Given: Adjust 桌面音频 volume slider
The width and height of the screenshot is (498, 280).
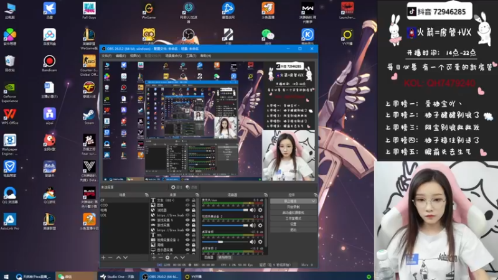Looking at the screenshot, I should 225,241.
